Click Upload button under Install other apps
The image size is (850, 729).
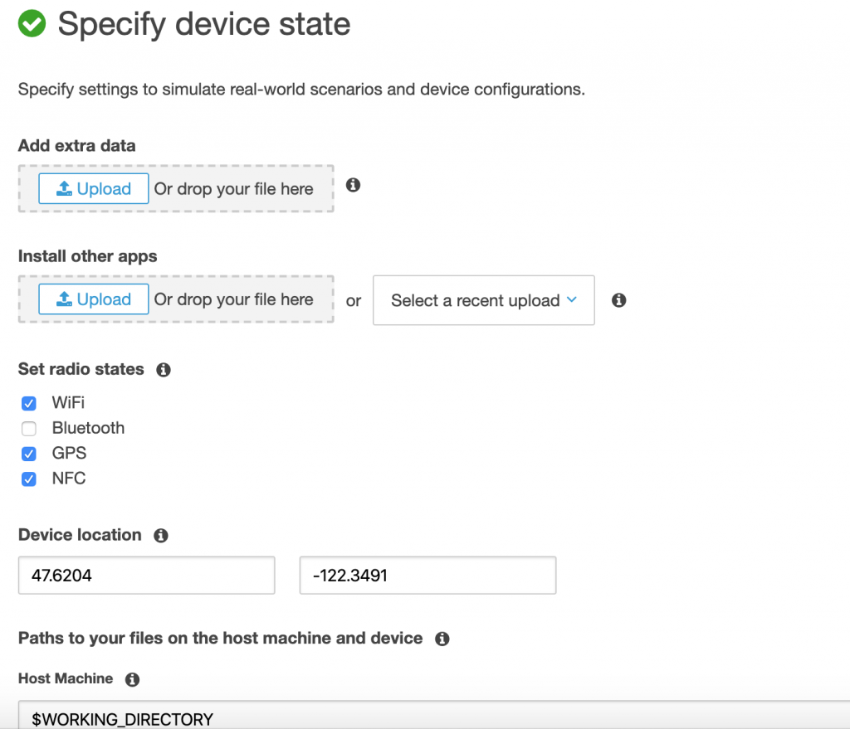coord(94,299)
